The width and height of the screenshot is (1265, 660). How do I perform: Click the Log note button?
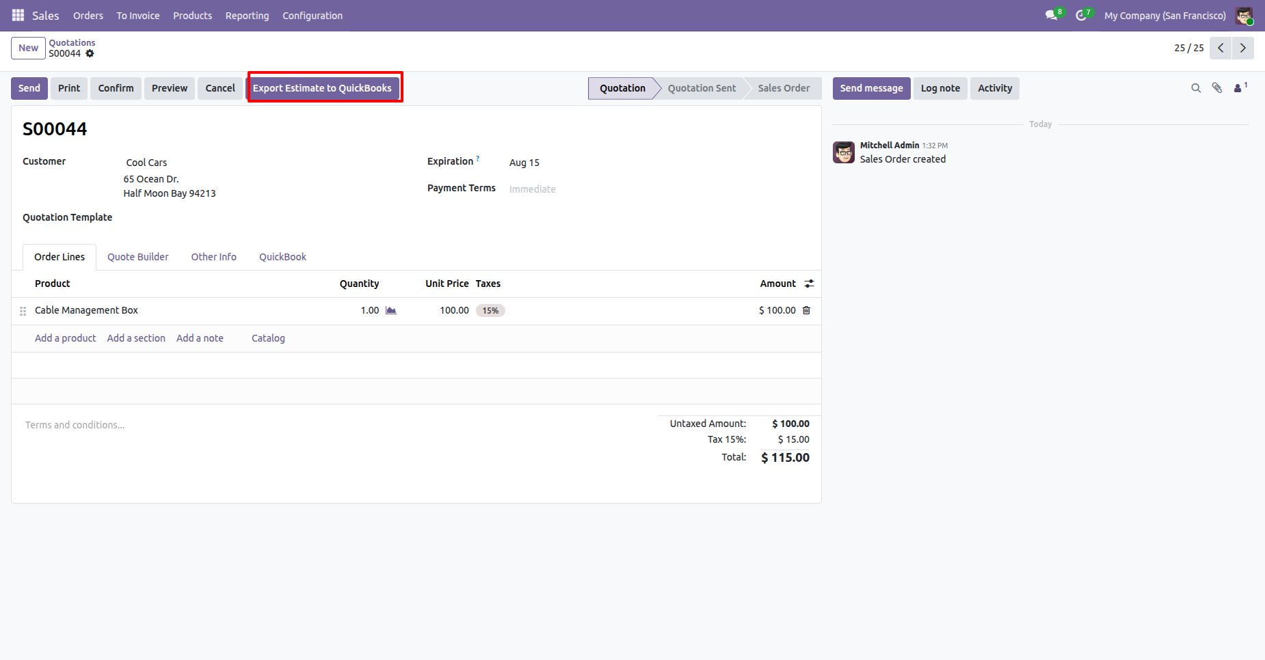coord(940,88)
